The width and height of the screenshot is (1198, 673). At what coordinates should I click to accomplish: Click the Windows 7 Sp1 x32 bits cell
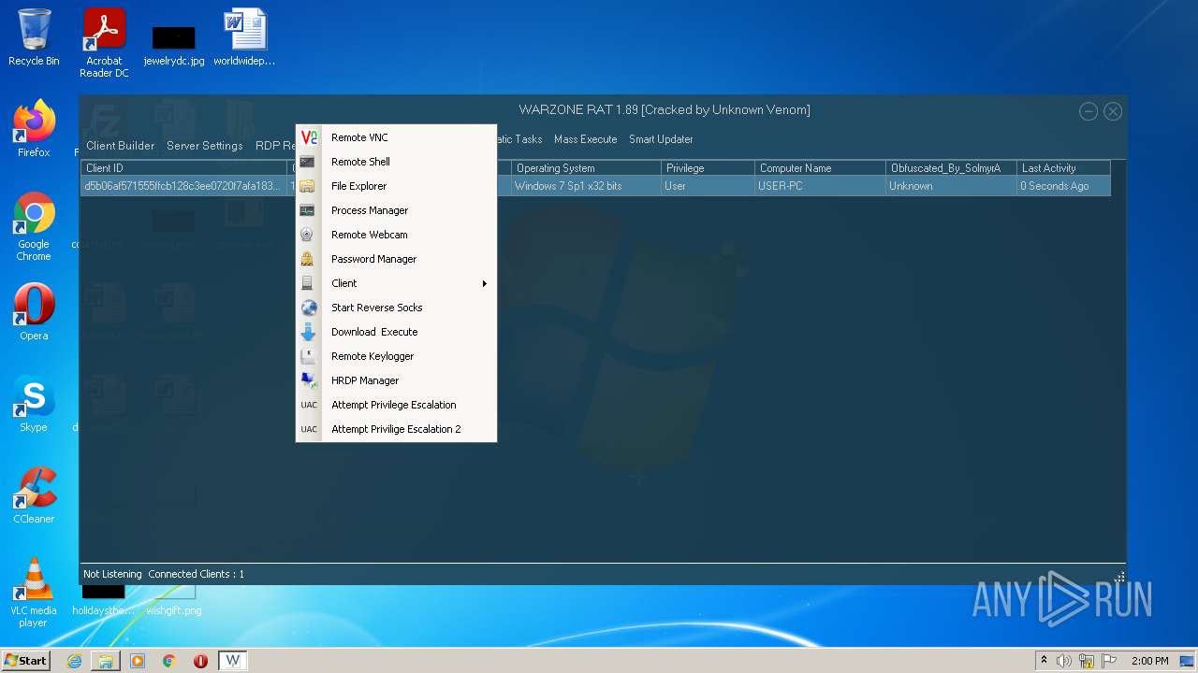[586, 186]
